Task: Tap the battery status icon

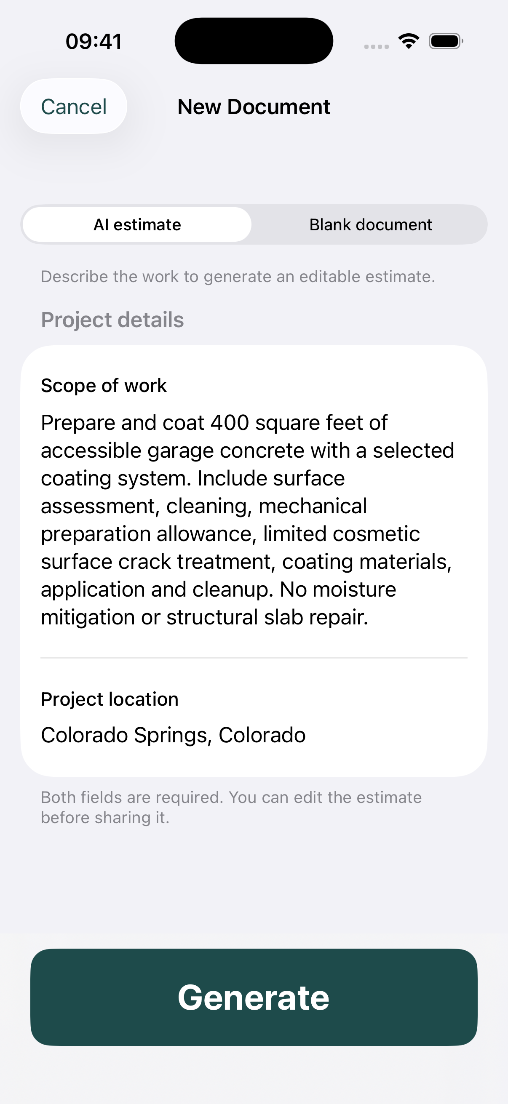Action: click(446, 41)
